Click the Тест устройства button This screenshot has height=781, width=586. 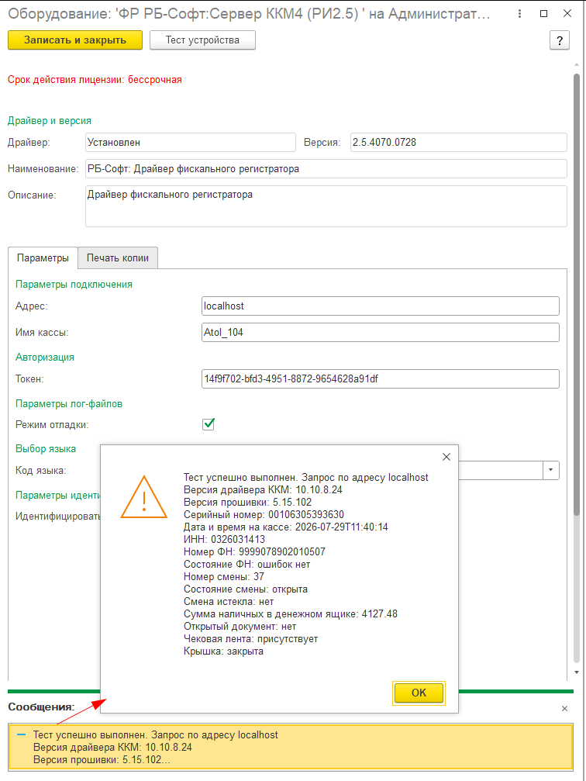tap(202, 40)
